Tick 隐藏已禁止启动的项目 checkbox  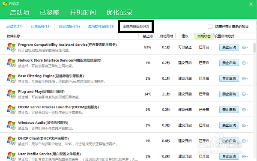click(x=210, y=27)
